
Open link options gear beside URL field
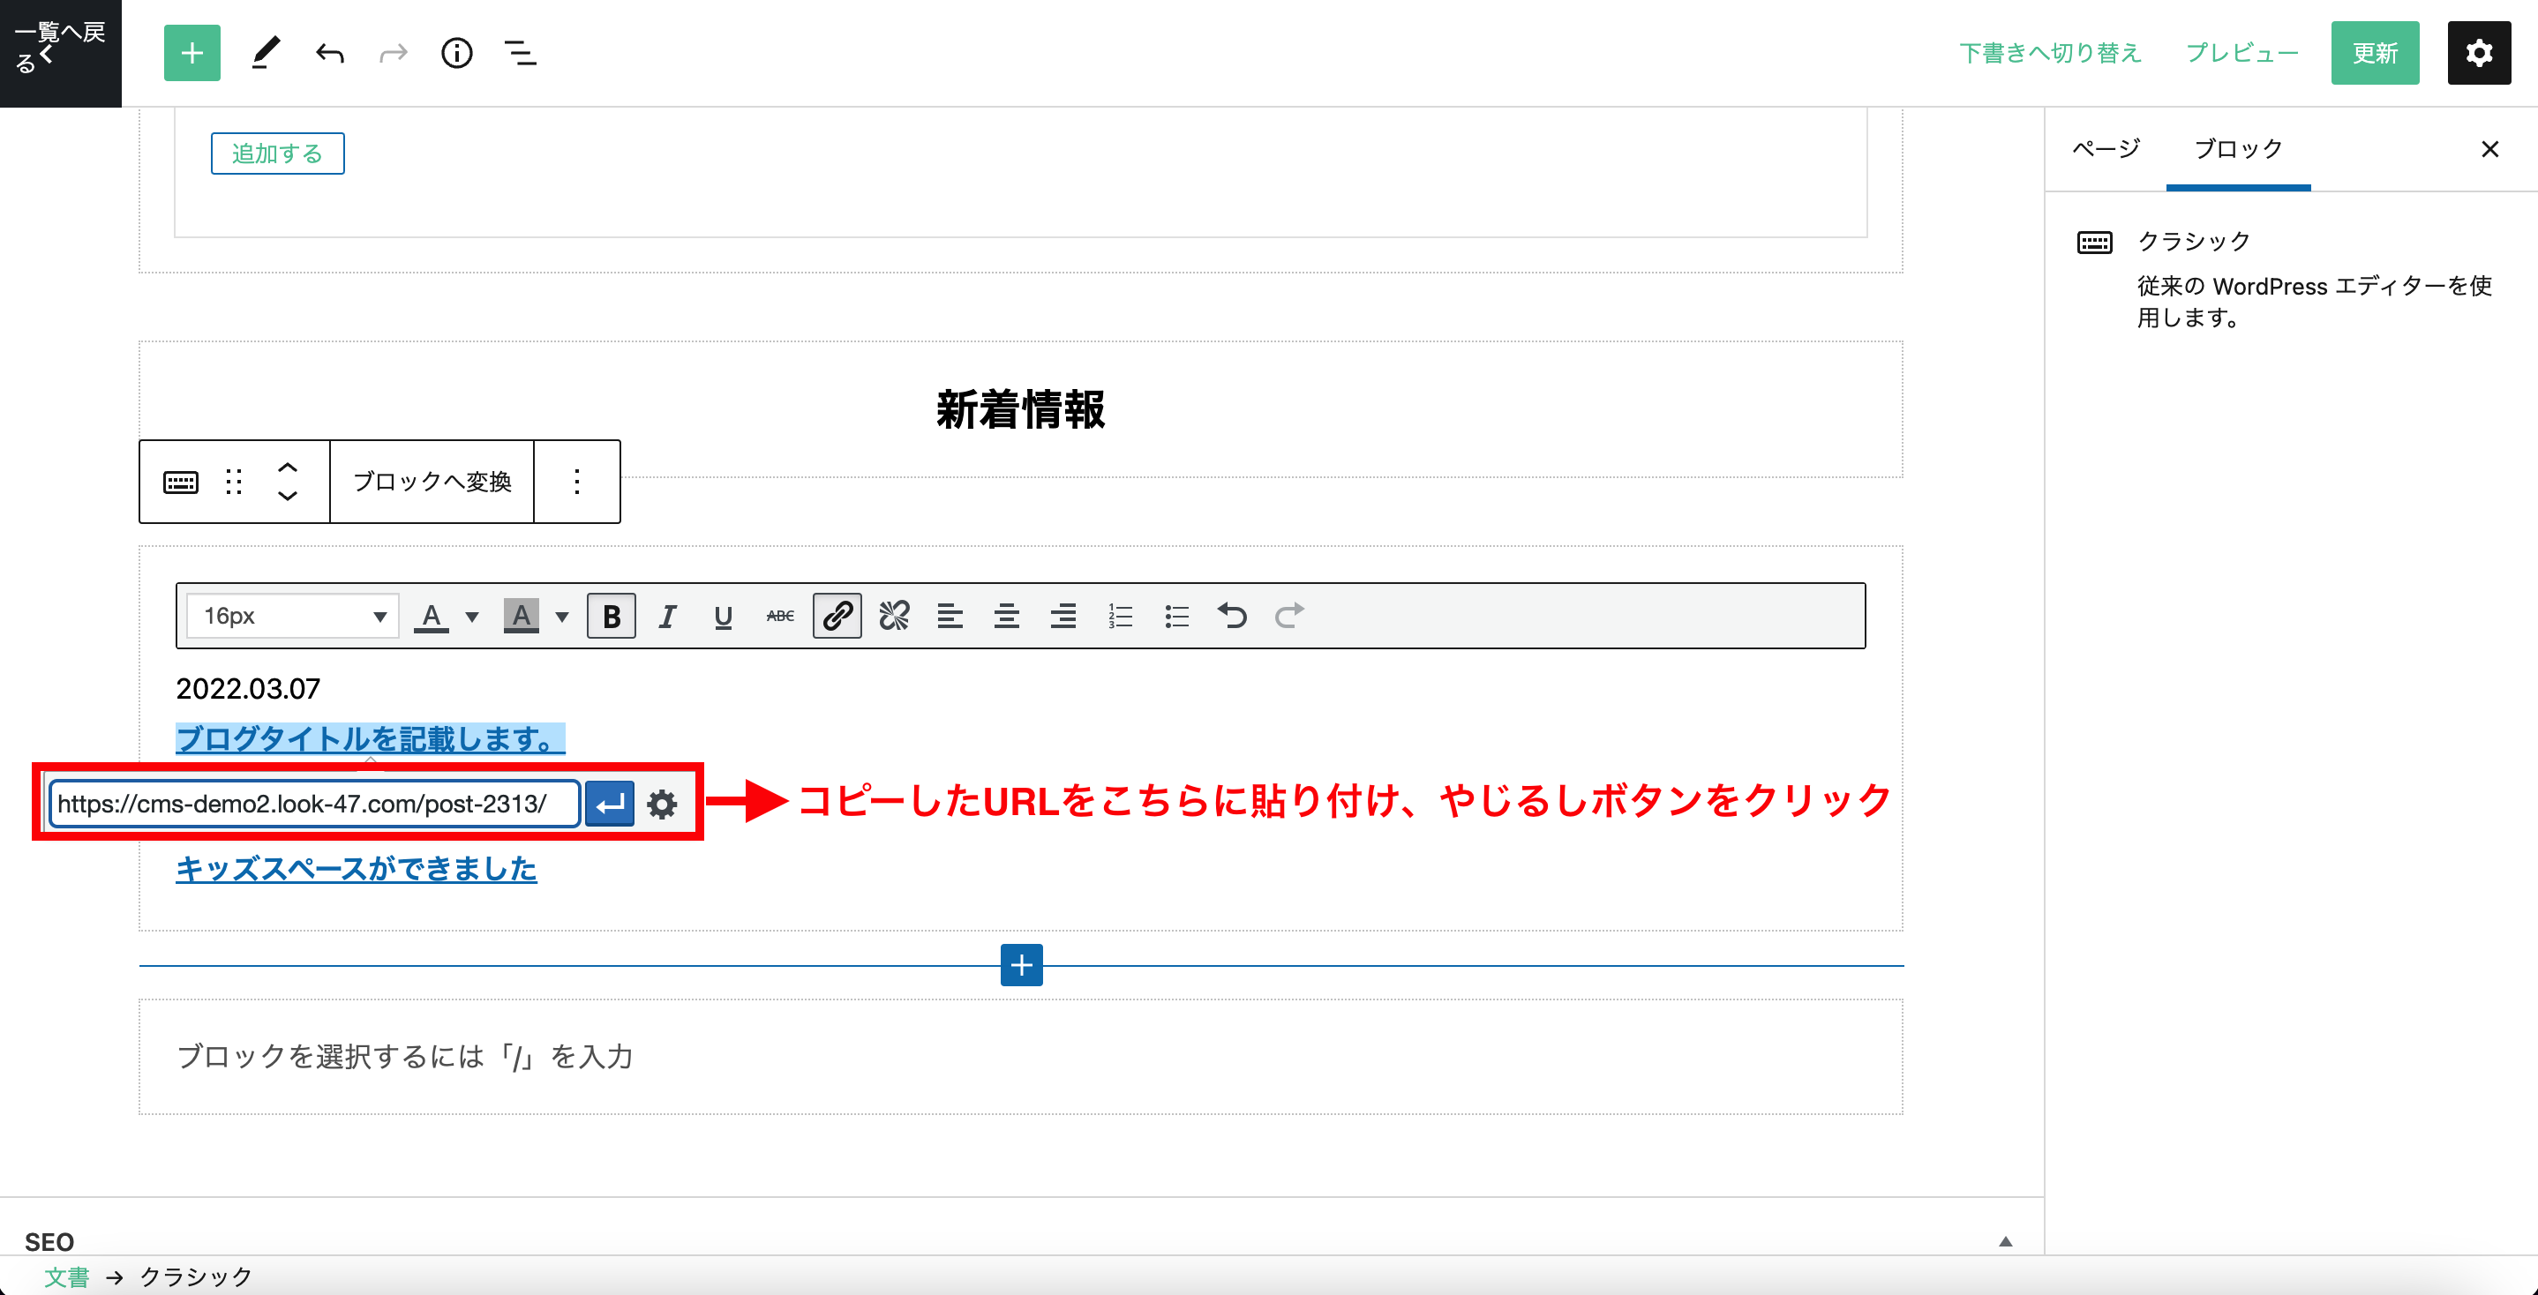[662, 804]
